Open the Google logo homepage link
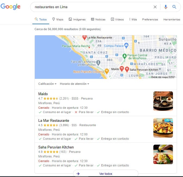 pos(11,7)
